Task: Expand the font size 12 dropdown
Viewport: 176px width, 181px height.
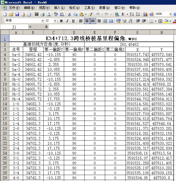Action: pyautogui.click(x=55, y=21)
